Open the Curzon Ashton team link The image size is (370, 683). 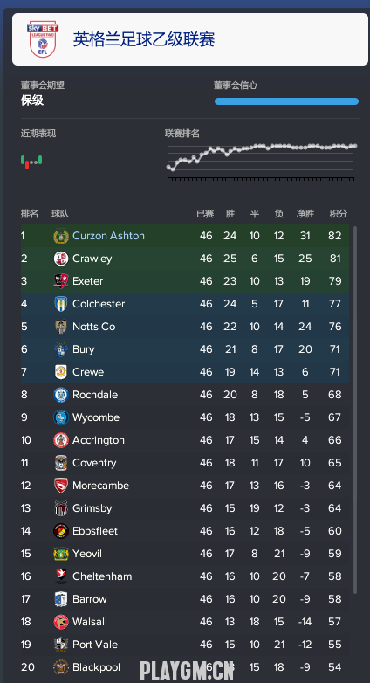(x=108, y=236)
